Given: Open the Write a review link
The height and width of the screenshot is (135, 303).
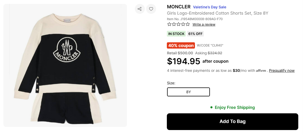Looking at the screenshot, I should point(204,24).
